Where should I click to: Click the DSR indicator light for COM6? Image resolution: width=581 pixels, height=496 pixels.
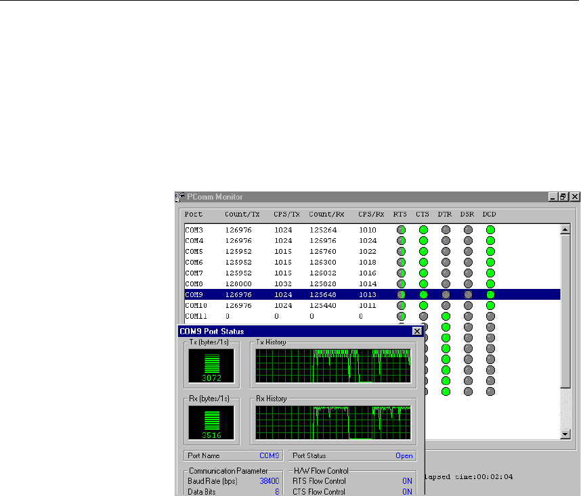tap(469, 262)
